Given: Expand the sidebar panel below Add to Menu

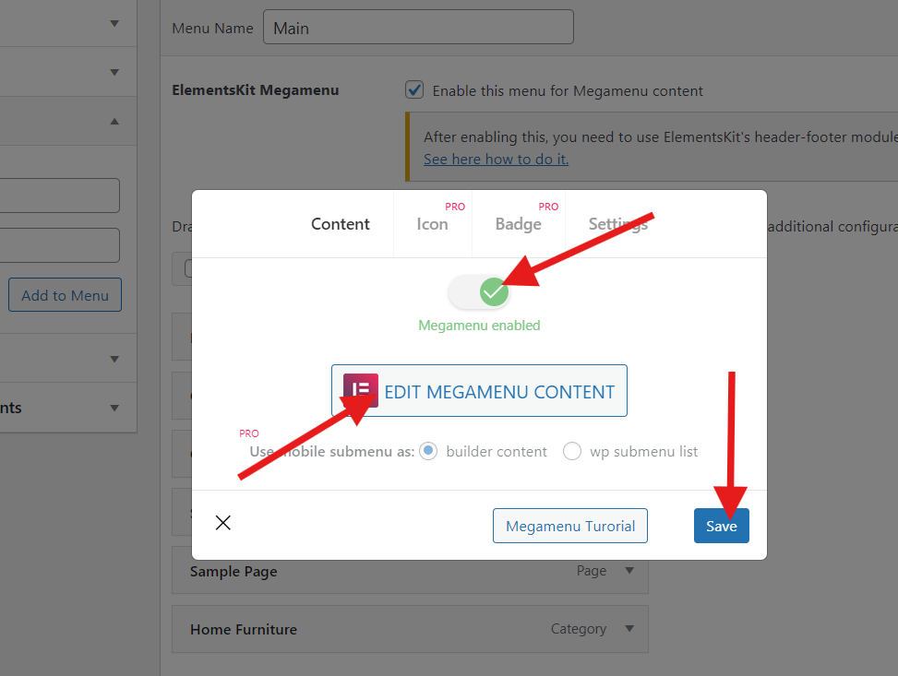Looking at the screenshot, I should [x=114, y=359].
